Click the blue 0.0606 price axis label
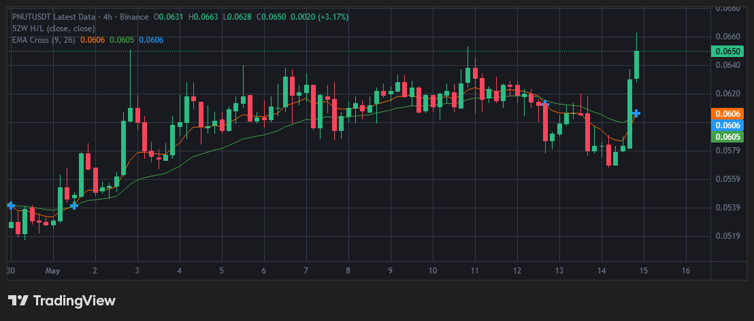754x321 pixels. [727, 126]
